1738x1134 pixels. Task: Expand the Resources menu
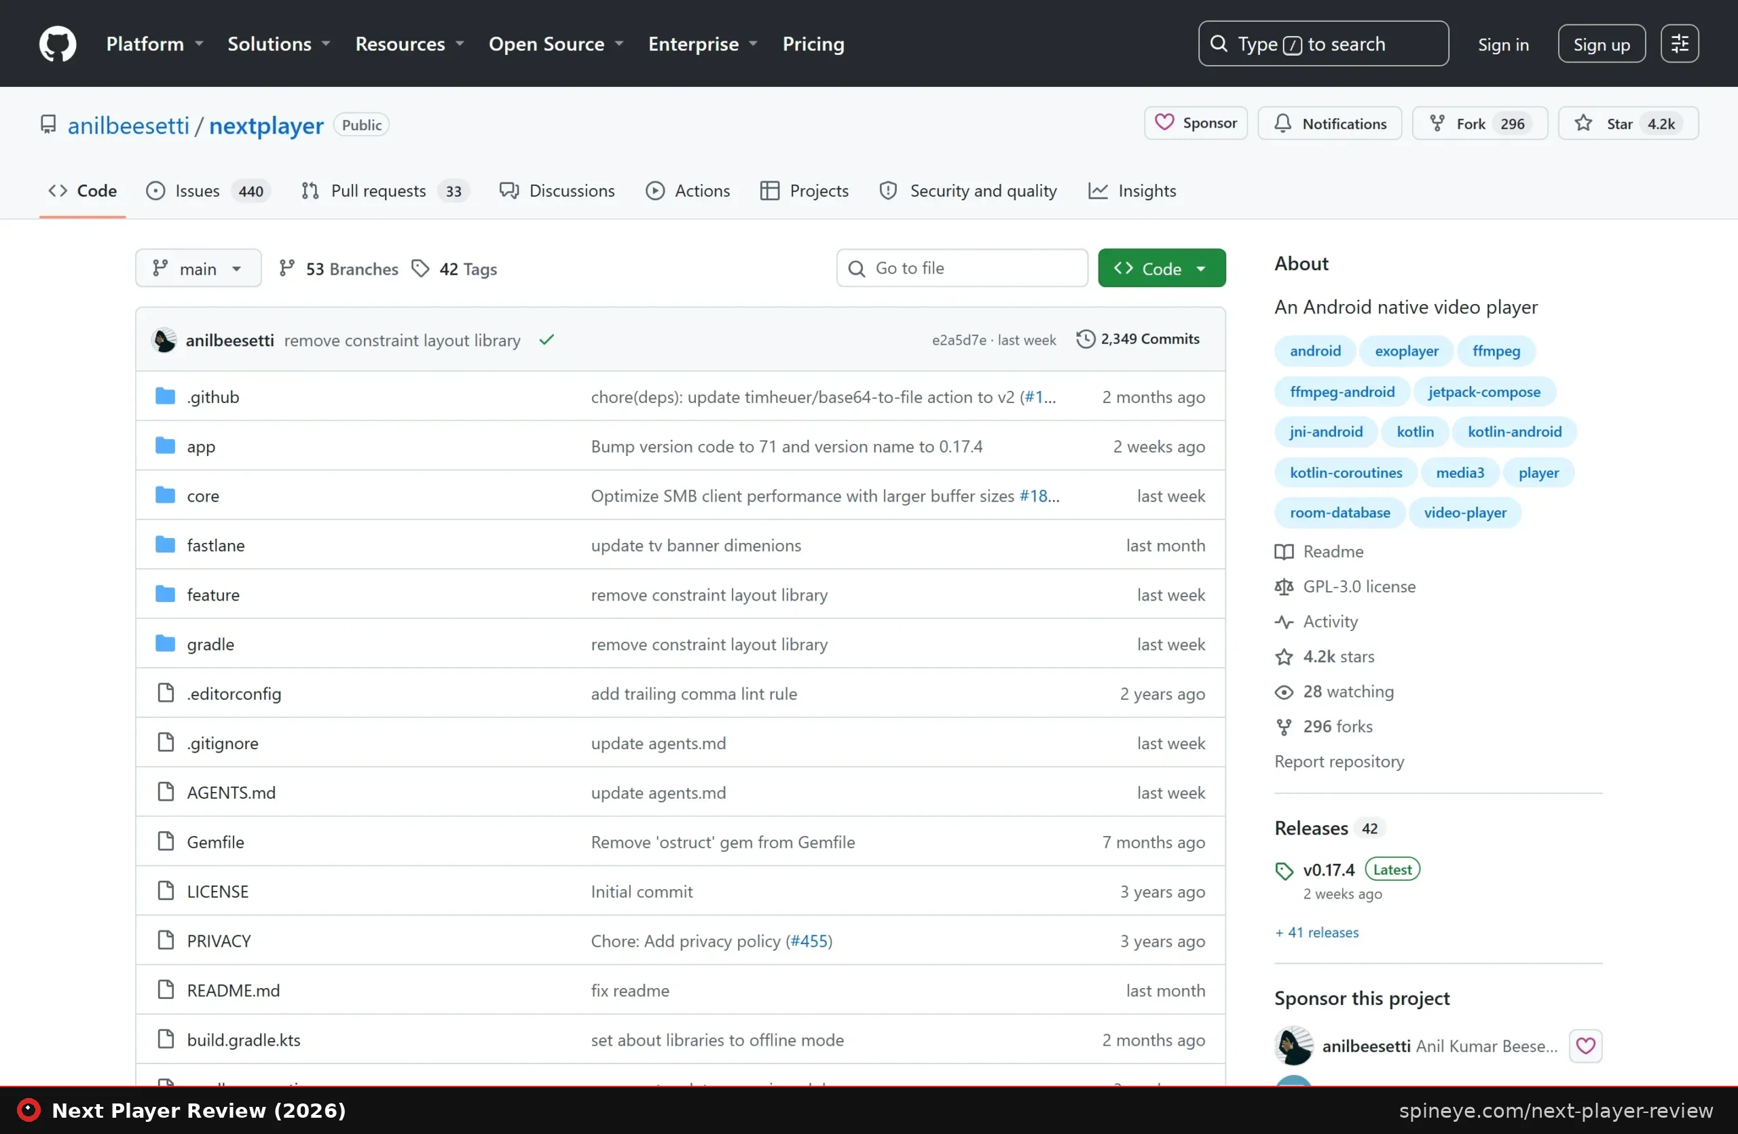coord(409,44)
